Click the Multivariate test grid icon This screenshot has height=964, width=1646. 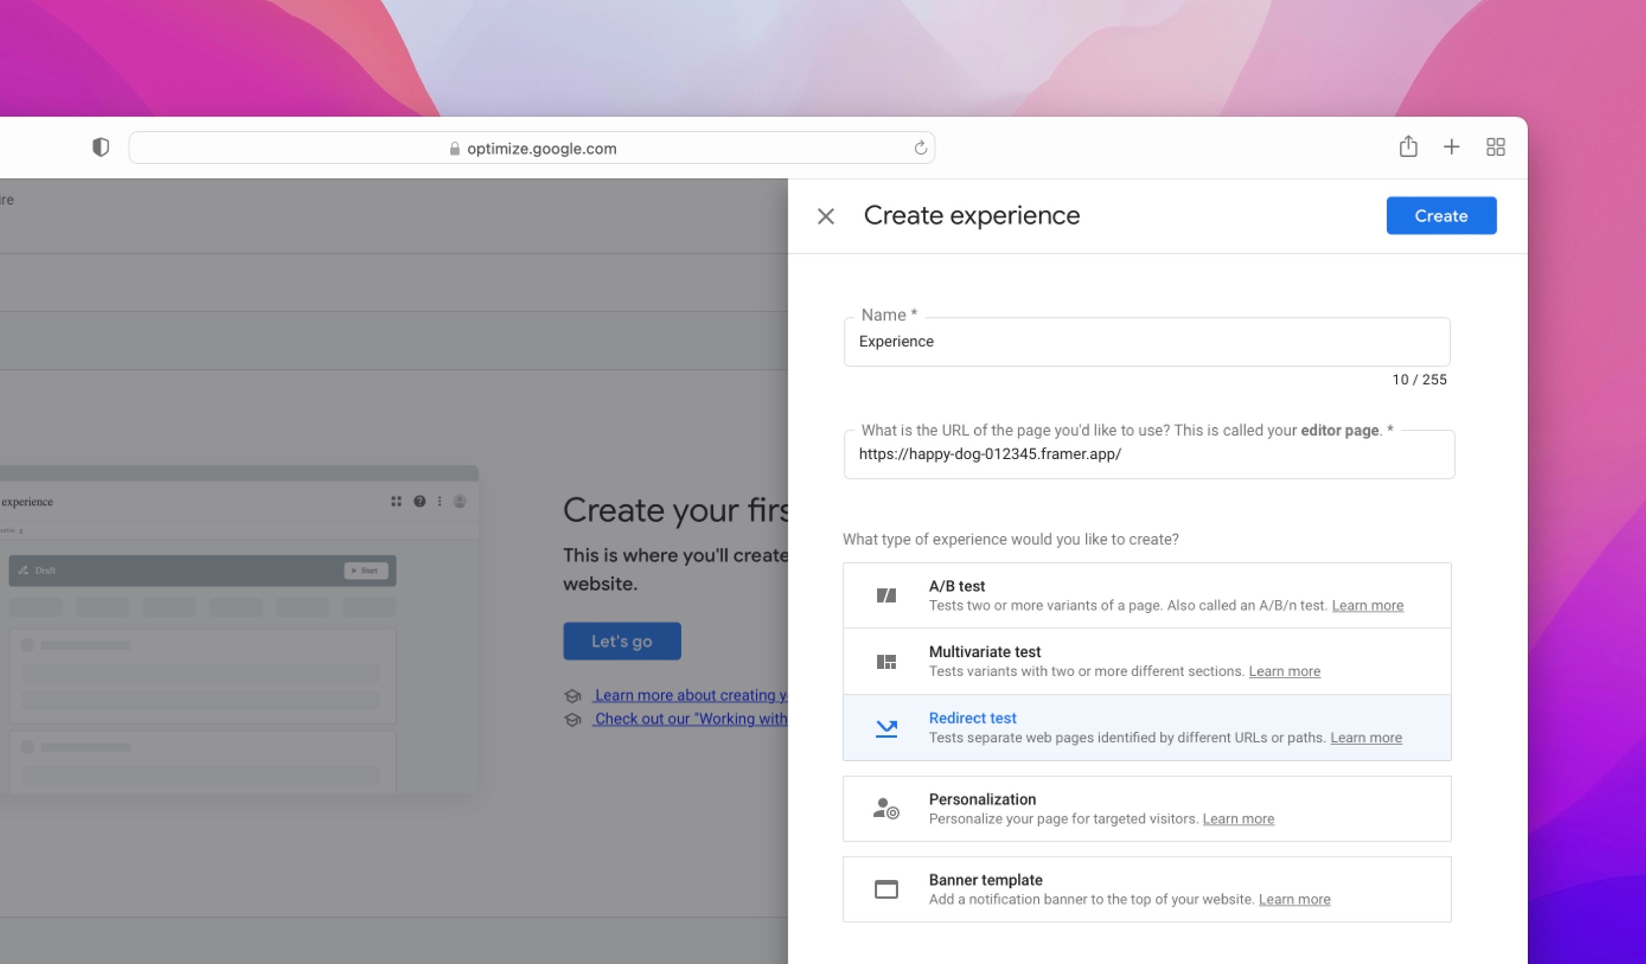coord(886,662)
